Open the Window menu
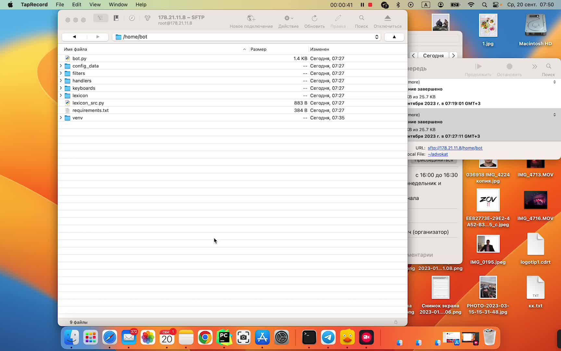This screenshot has height=351, width=561. coord(118,5)
